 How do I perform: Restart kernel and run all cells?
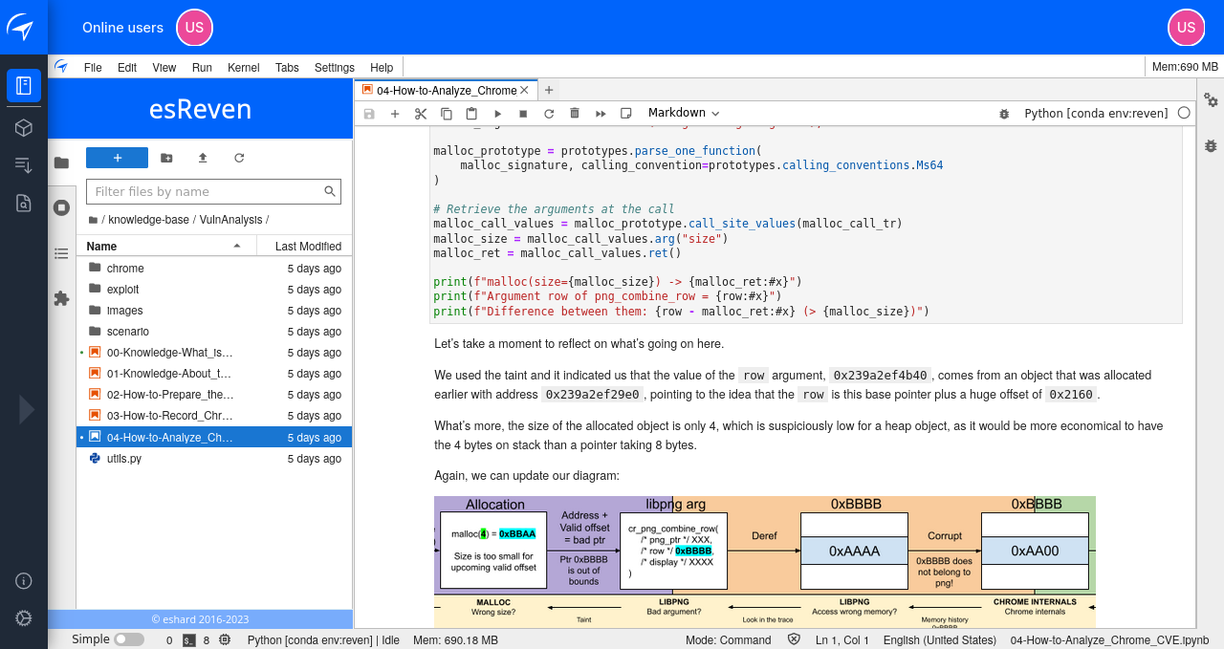click(601, 113)
